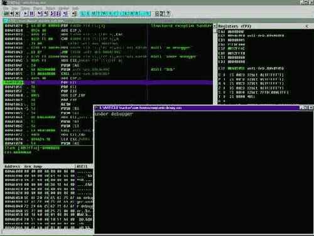Screen dimensions: 314x236
Task: Pause execution with the toolbar pause icon
Action: pyautogui.click(x=31, y=14)
